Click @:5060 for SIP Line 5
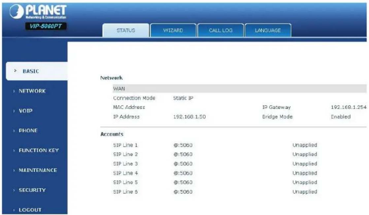 (183, 182)
